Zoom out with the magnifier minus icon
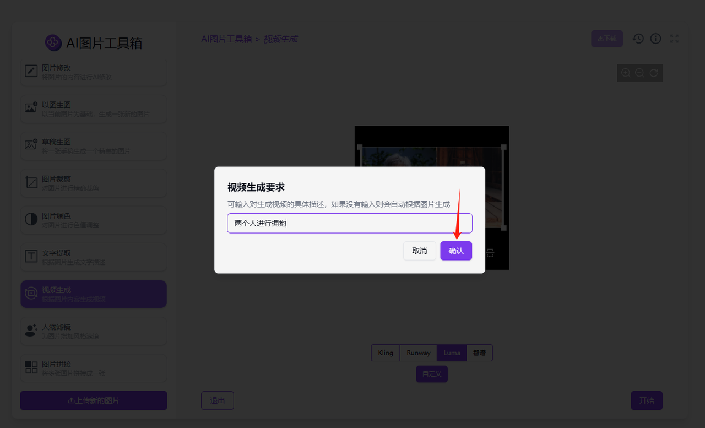The width and height of the screenshot is (705, 428). [x=639, y=73]
